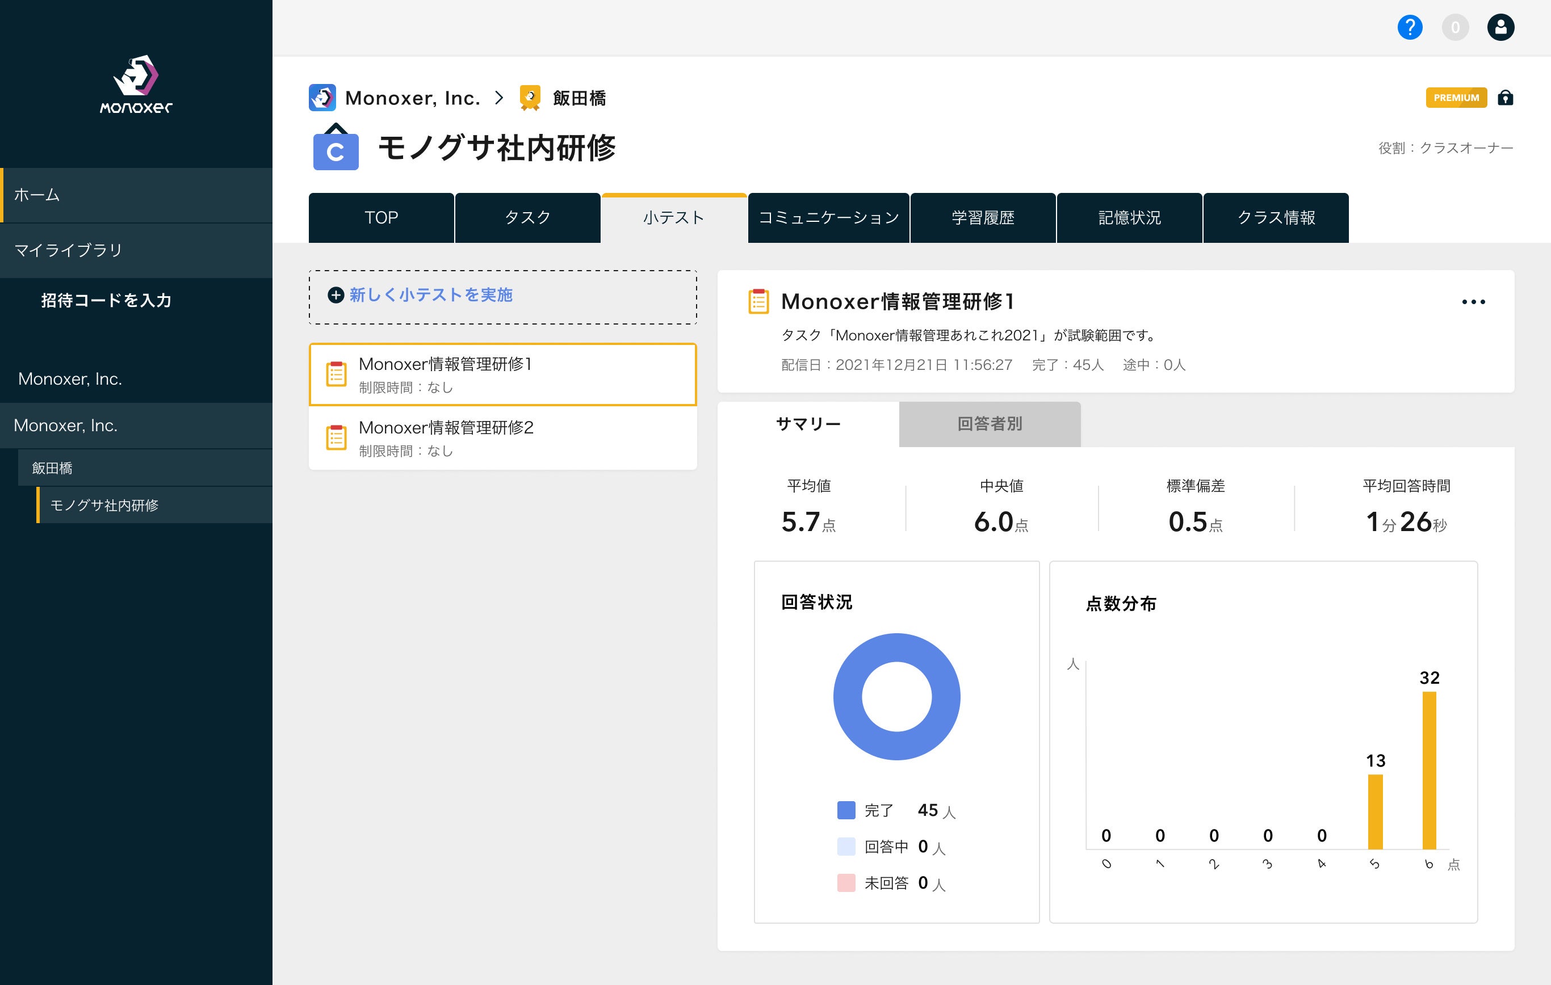Screen dimensions: 1551x985
Task: Click the blue help question mark icon
Action: (1409, 28)
